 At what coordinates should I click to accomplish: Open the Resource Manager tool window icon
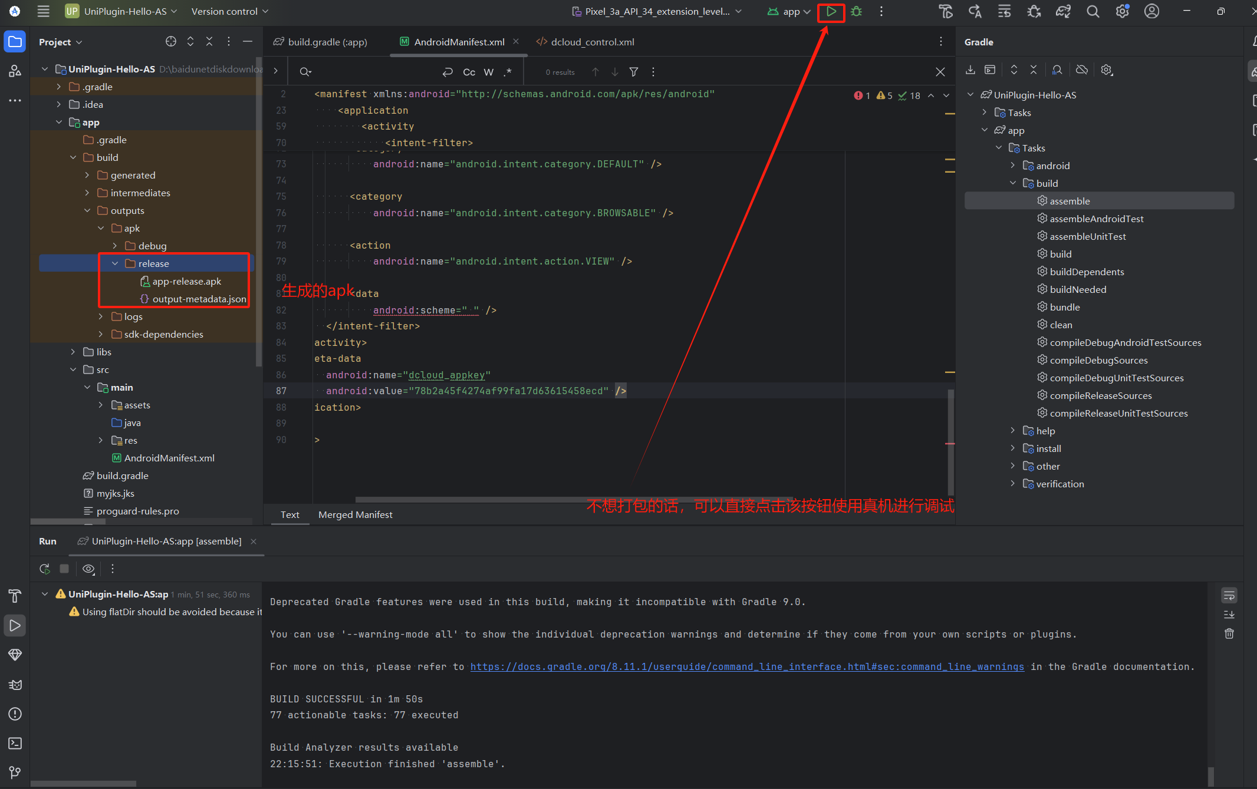pyautogui.click(x=15, y=71)
